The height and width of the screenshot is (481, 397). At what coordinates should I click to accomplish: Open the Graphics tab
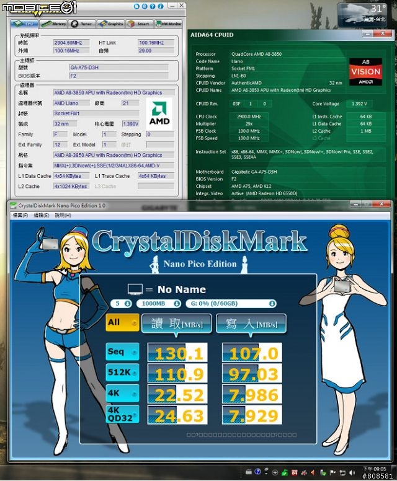click(111, 24)
